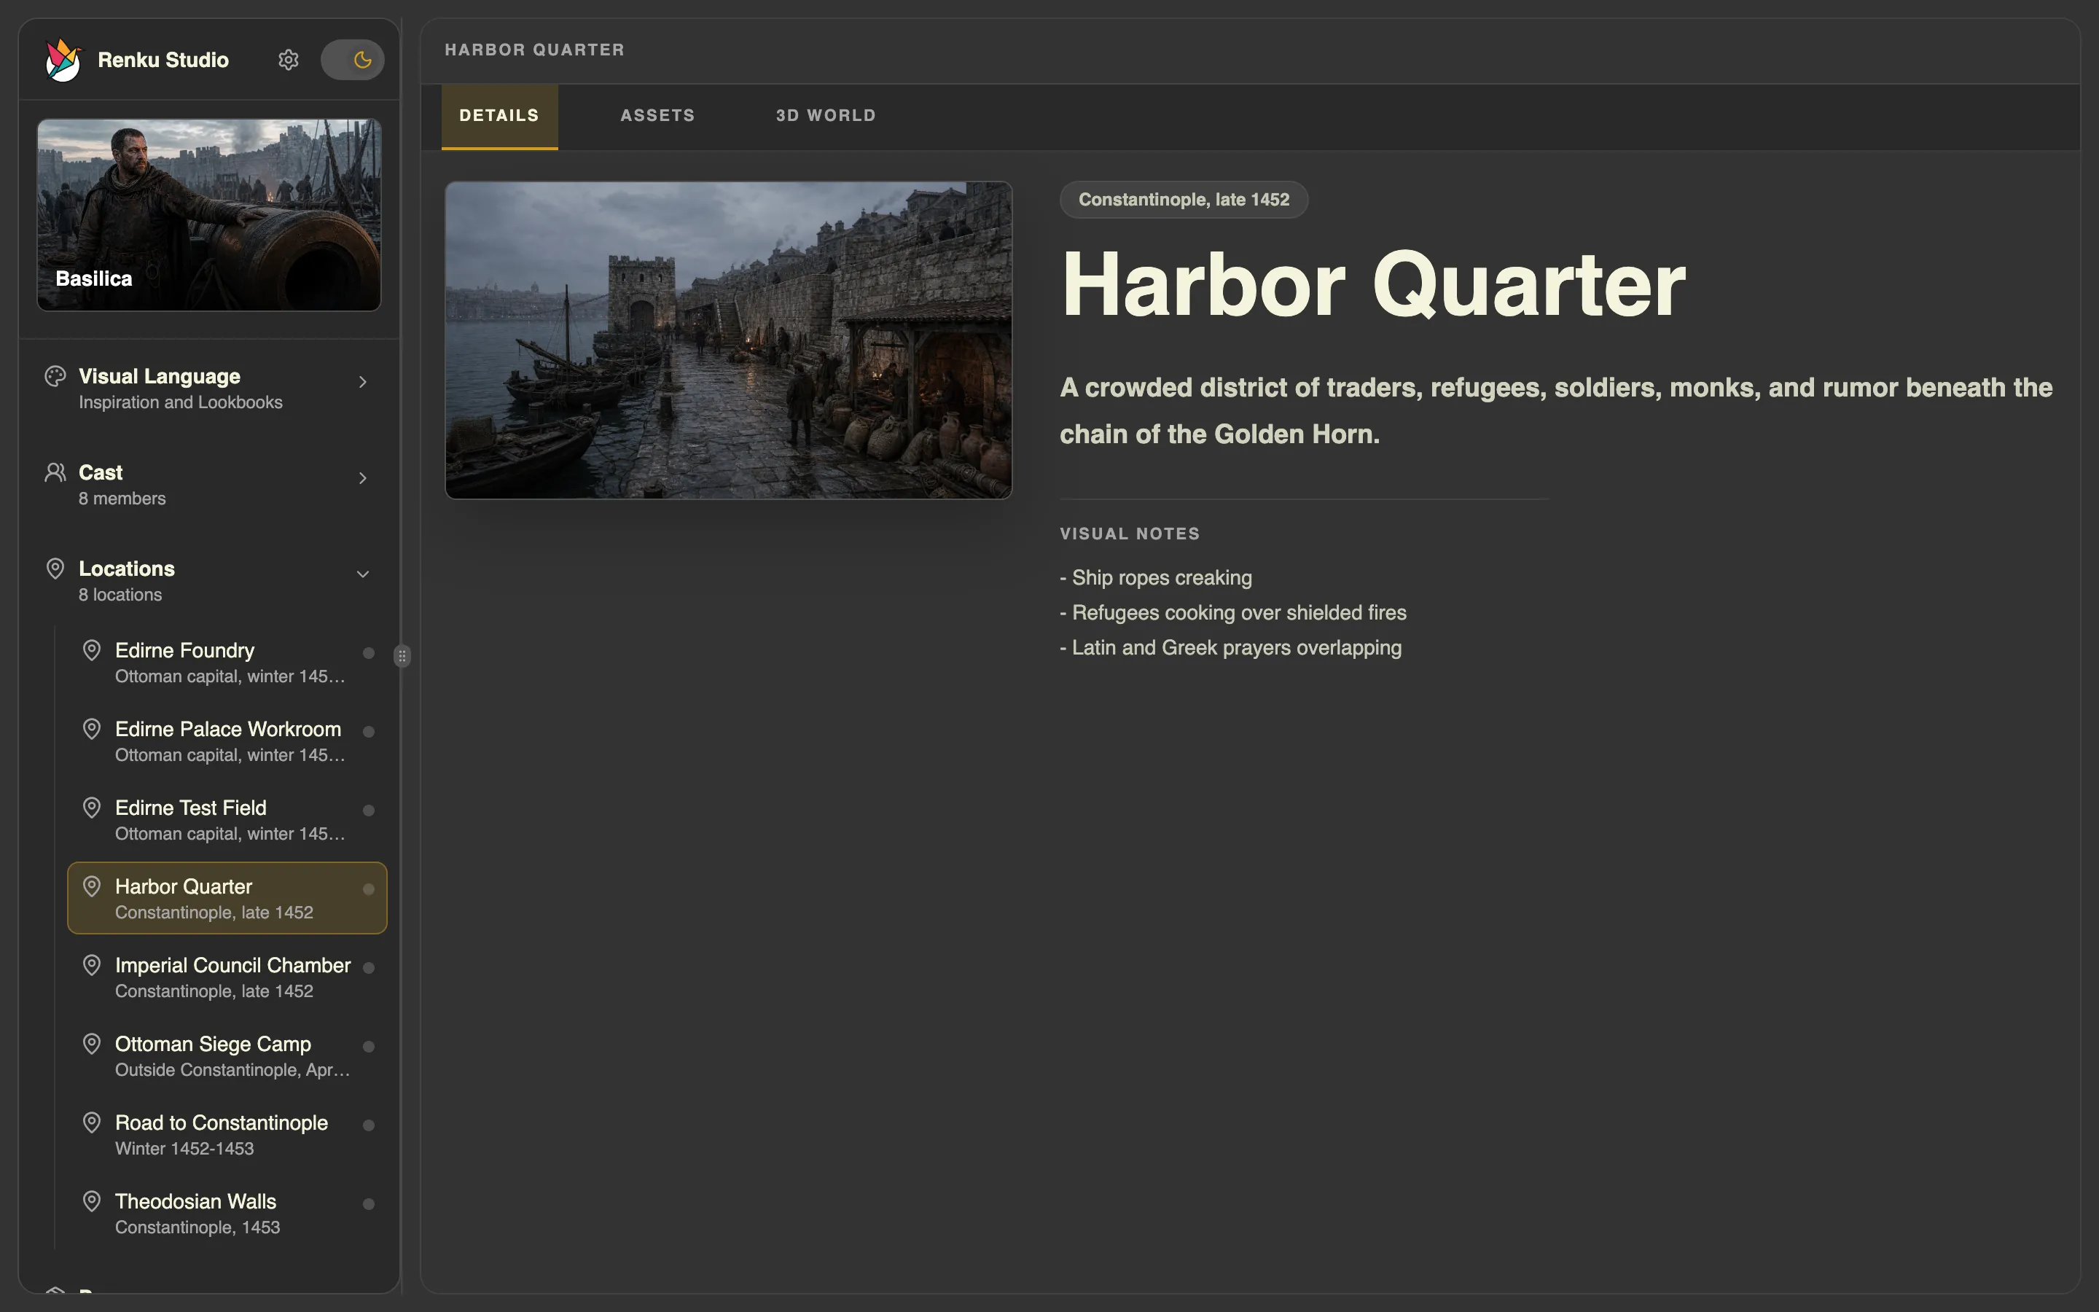This screenshot has width=2099, height=1312.
Task: Click the Ottoman Siege Camp pin icon
Action: (91, 1044)
